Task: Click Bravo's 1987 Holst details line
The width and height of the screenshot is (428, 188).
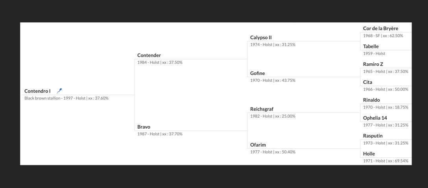Action: [x=160, y=134]
